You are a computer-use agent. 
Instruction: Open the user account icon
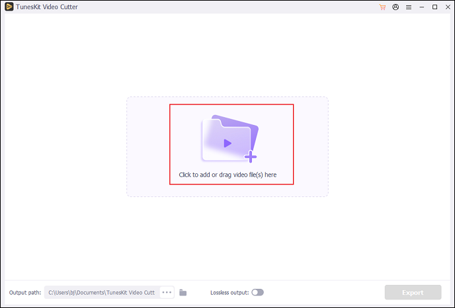click(395, 7)
